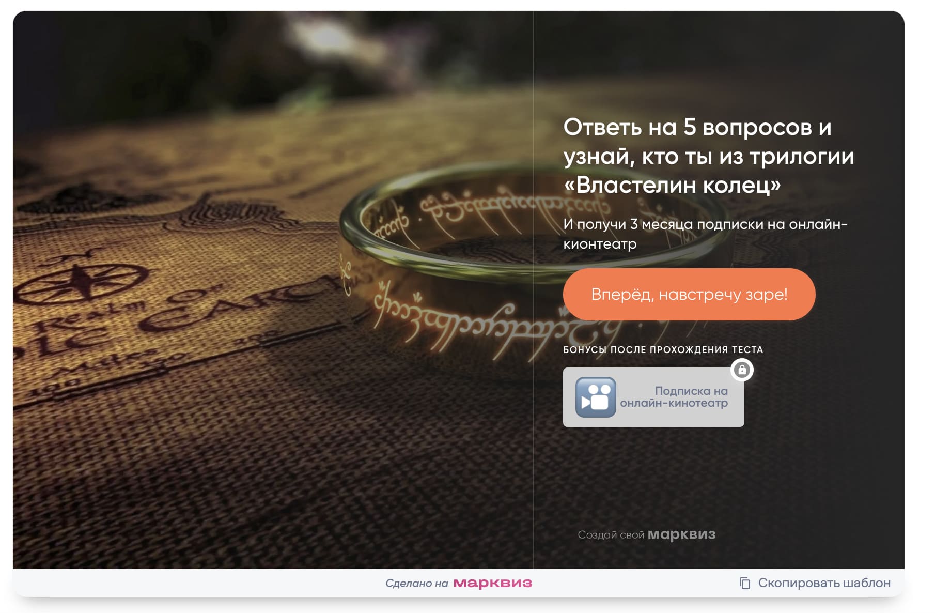Click the «Сделано на» text in the bottom bar
Screen dimensions: 935x613
click(x=417, y=583)
